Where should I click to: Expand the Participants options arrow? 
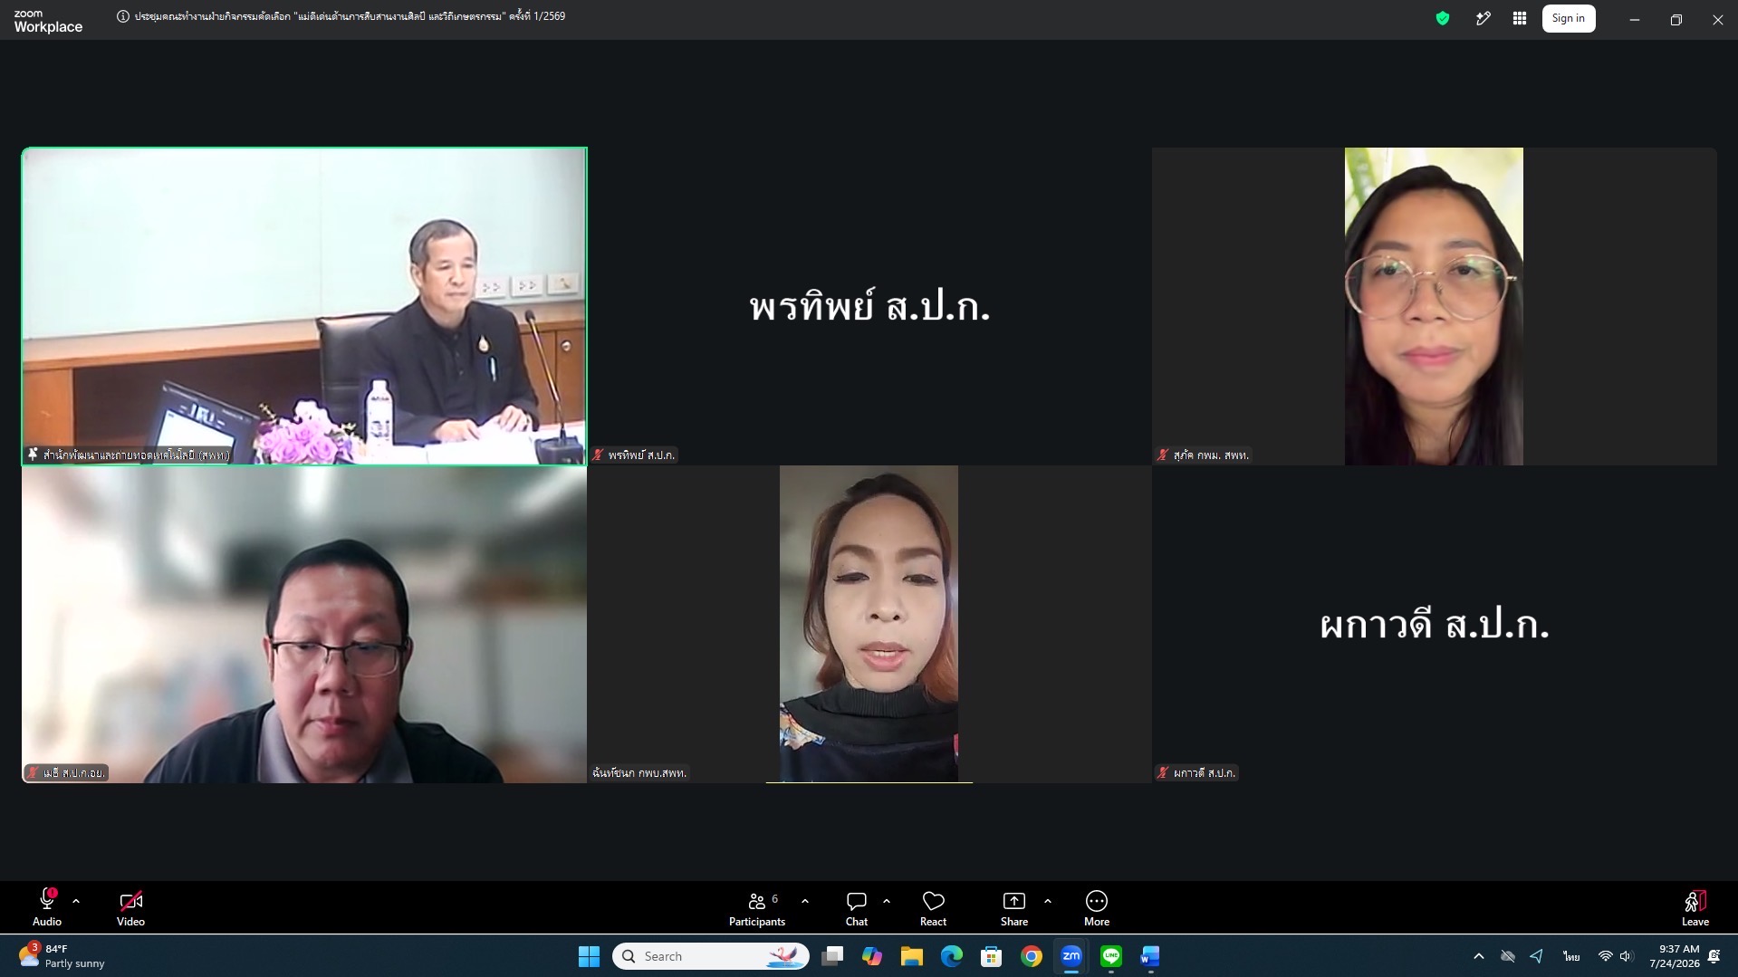[x=805, y=901]
